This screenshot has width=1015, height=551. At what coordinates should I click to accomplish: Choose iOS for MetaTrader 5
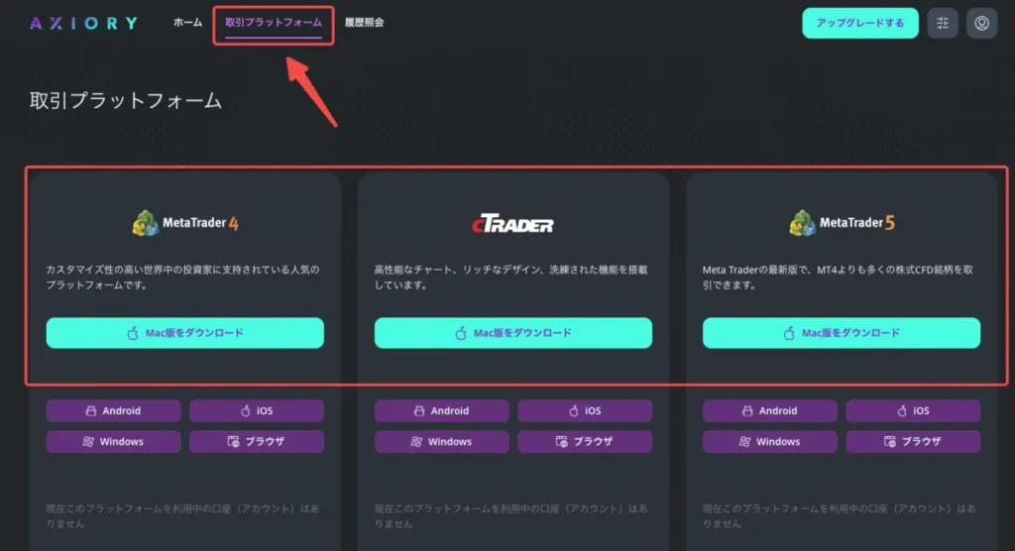[913, 410]
